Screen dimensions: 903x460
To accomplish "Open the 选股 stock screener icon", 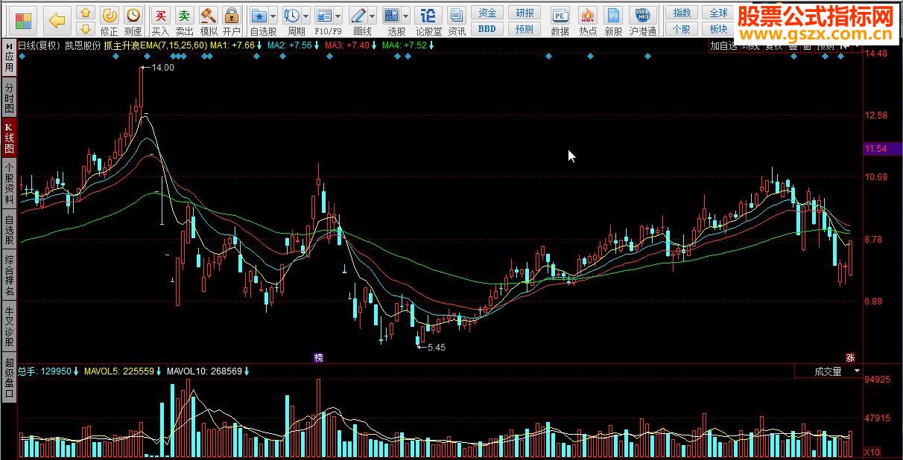I will [x=391, y=15].
